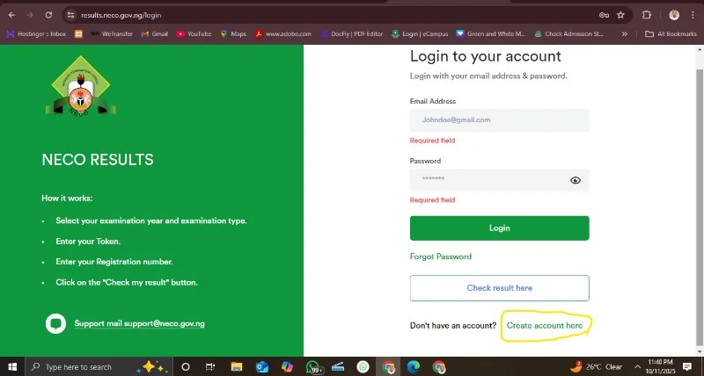Click the Check result here button
Screen dimensions: 704x376
499,288
